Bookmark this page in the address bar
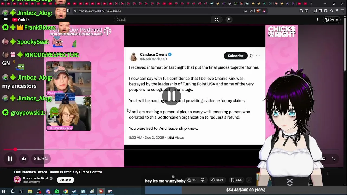 click(x=68, y=11)
